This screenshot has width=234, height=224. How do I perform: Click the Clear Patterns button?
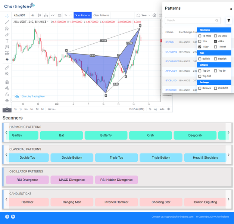[x=101, y=15]
